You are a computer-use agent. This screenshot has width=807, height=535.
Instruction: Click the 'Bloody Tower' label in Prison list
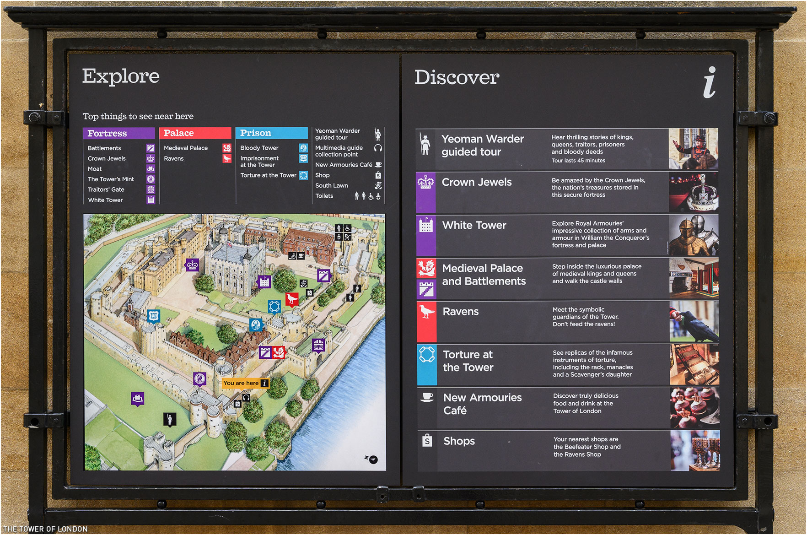(259, 148)
